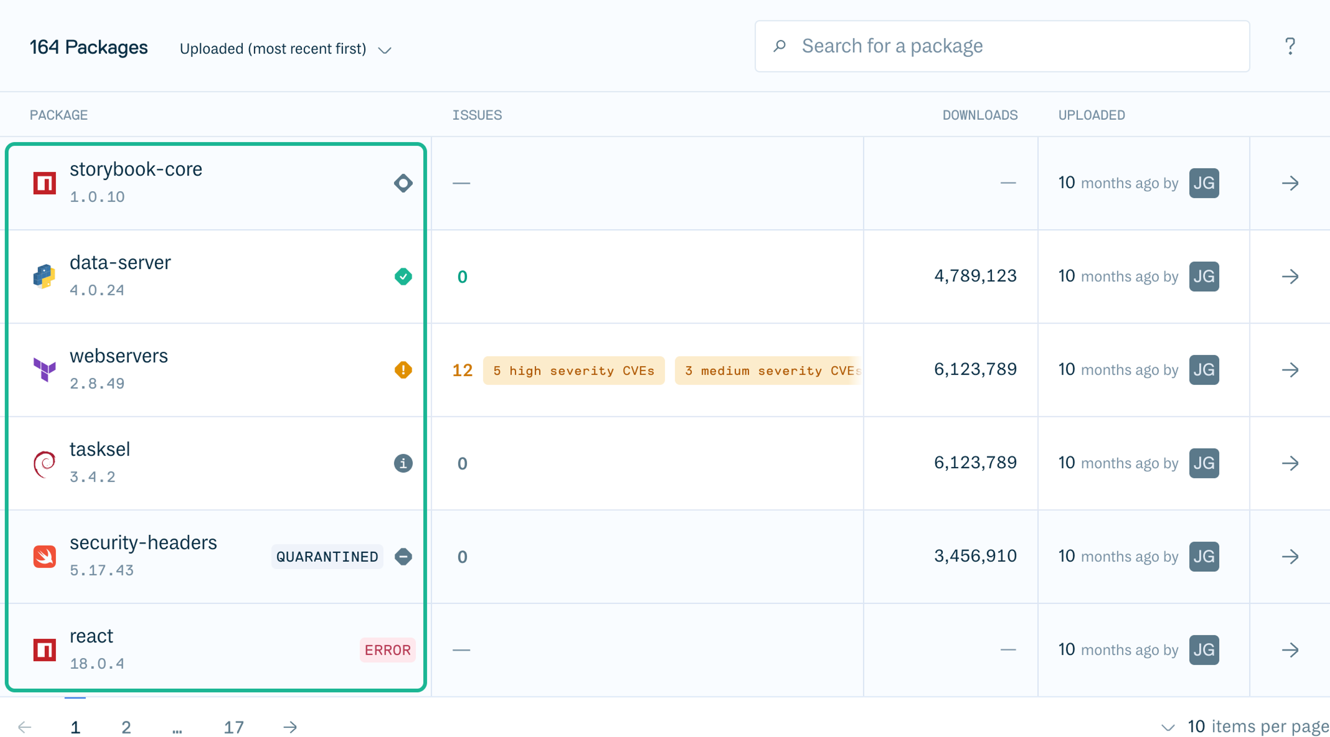Image resolution: width=1330 pixels, height=737 pixels.
Task: Click the 3 medium severity CVEs tag
Action: (768, 370)
